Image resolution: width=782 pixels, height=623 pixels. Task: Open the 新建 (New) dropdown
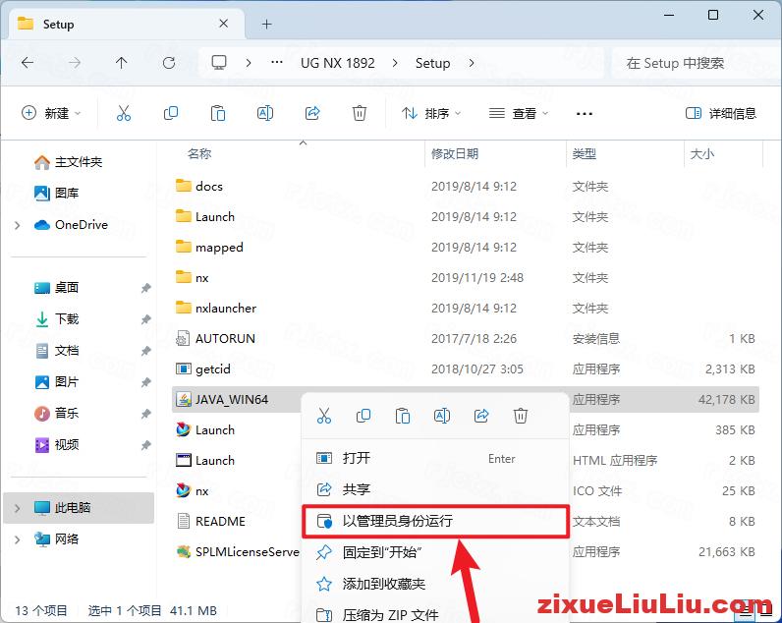(x=51, y=113)
